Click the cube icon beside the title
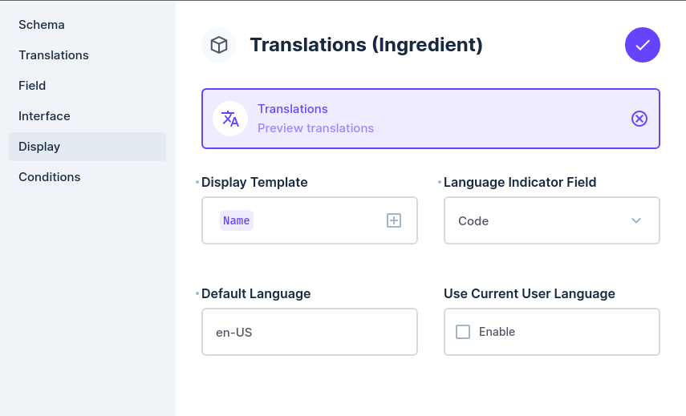This screenshot has width=686, height=416. coord(219,45)
